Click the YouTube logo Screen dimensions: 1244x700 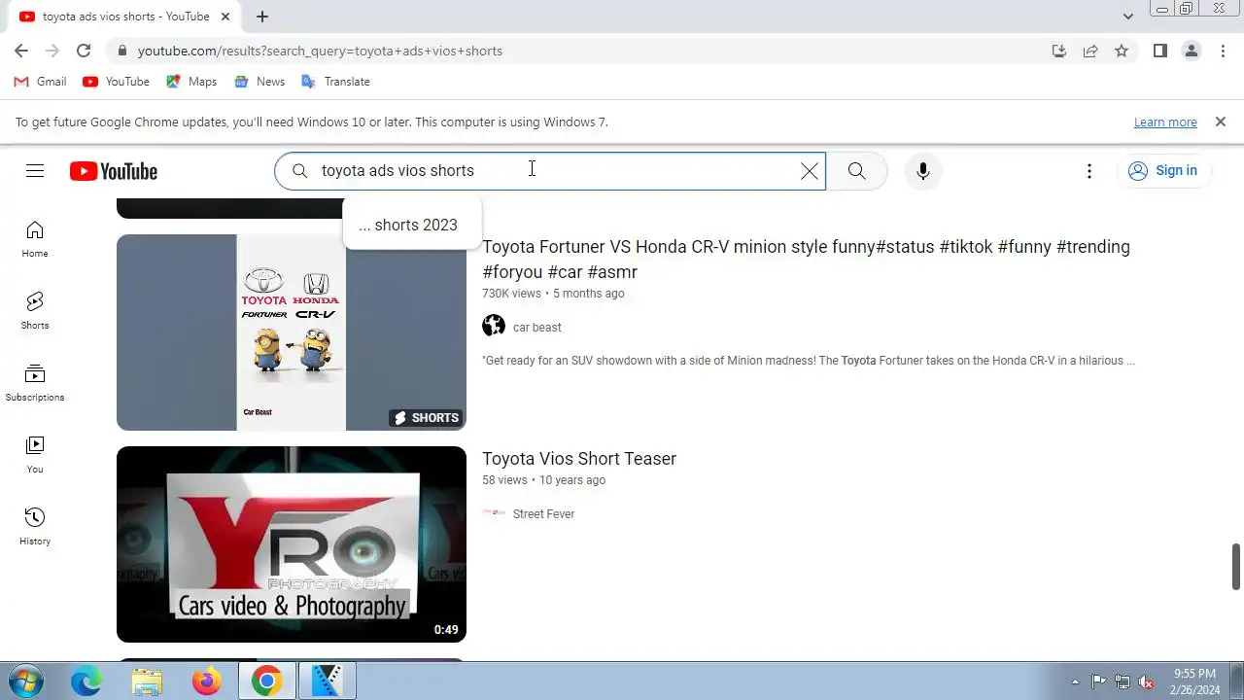114,171
